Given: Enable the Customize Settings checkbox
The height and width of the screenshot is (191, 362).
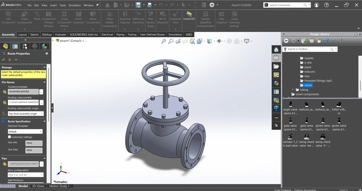Looking at the screenshot, I should 9,137.
